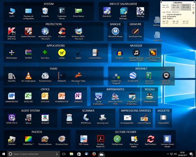The image size is (196, 157).
Task: Launch Epson Easy Photo Print icon
Action: [115, 96]
